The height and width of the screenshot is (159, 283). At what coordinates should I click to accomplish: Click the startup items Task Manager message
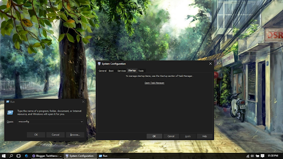(159, 76)
